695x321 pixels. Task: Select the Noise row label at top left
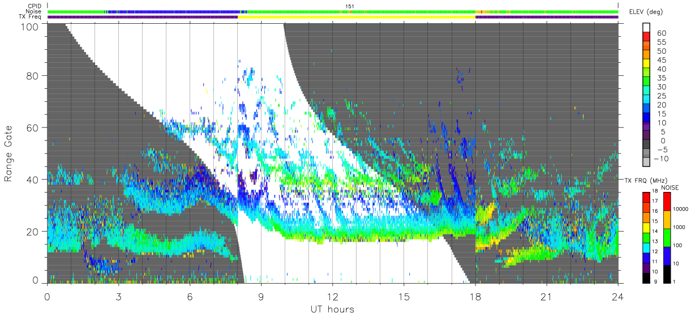35,11
